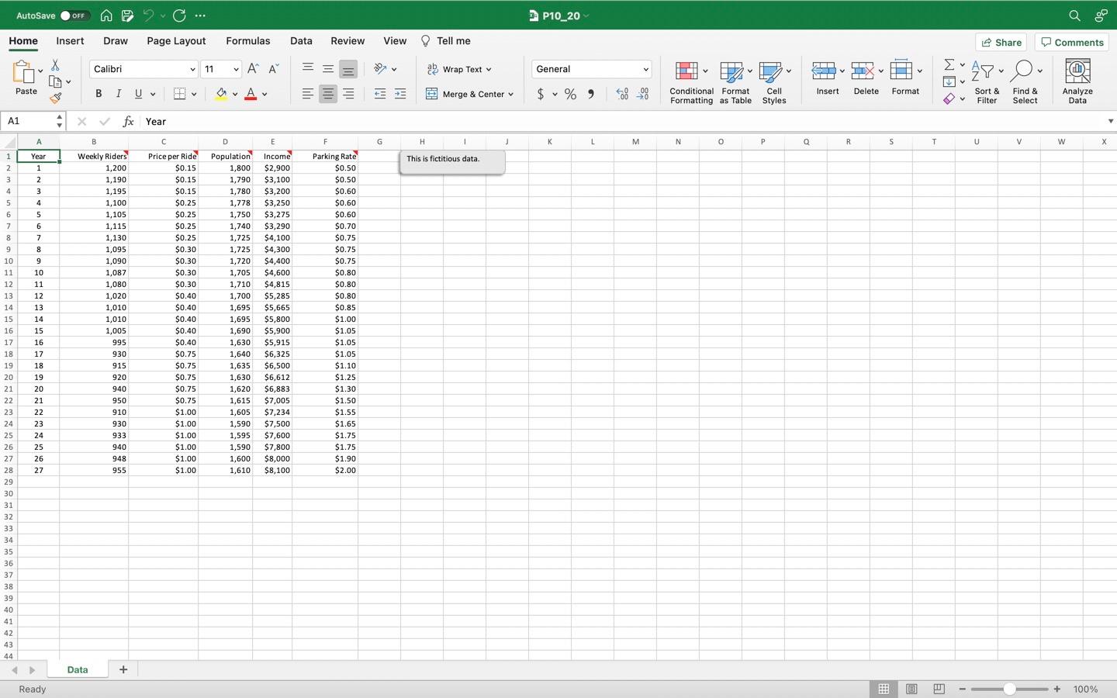Click the Insert Function fx icon
The height and width of the screenshot is (698, 1117).
pyautogui.click(x=128, y=122)
